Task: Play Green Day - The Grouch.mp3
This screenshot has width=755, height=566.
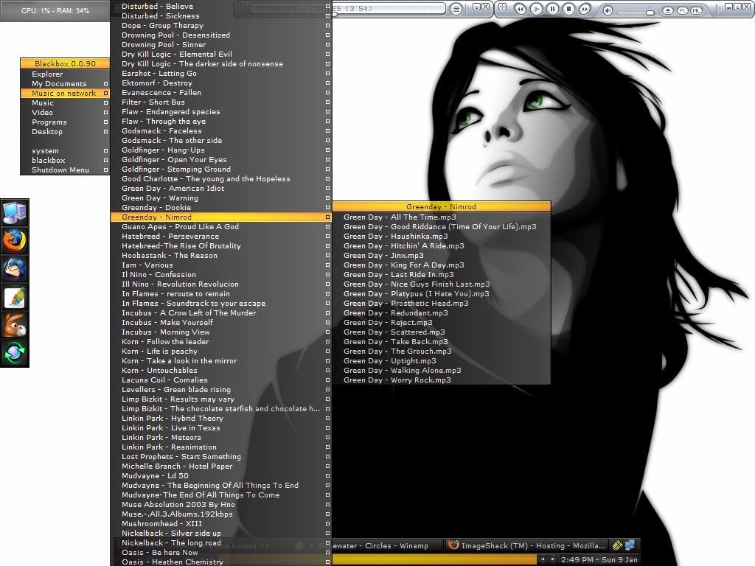Action: [441, 352]
